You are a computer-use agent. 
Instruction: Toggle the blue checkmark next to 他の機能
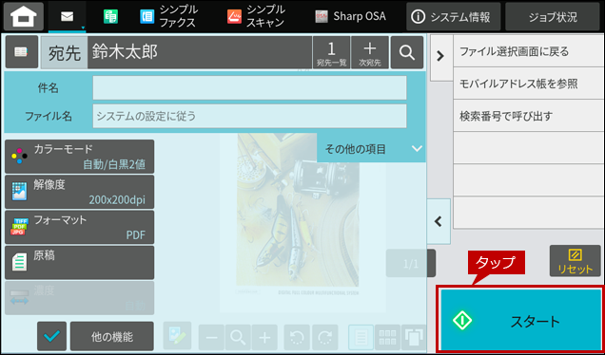[51, 336]
